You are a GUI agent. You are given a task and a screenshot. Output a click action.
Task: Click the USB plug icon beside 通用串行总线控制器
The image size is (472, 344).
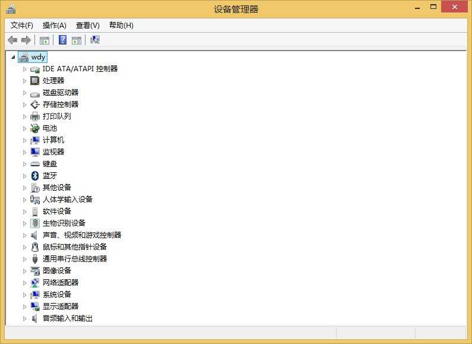[35, 259]
